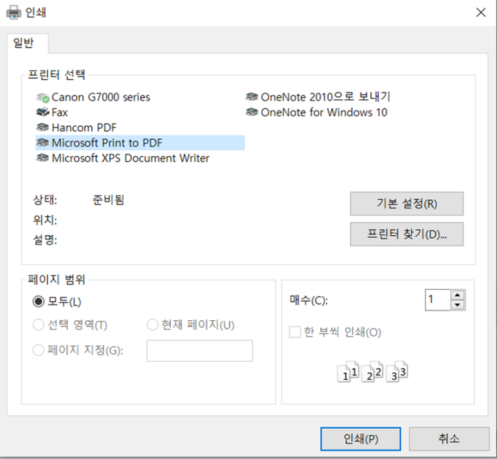This screenshot has height=459, width=497.
Task: Open 기본 설정(R) preferences
Action: pyautogui.click(x=406, y=204)
